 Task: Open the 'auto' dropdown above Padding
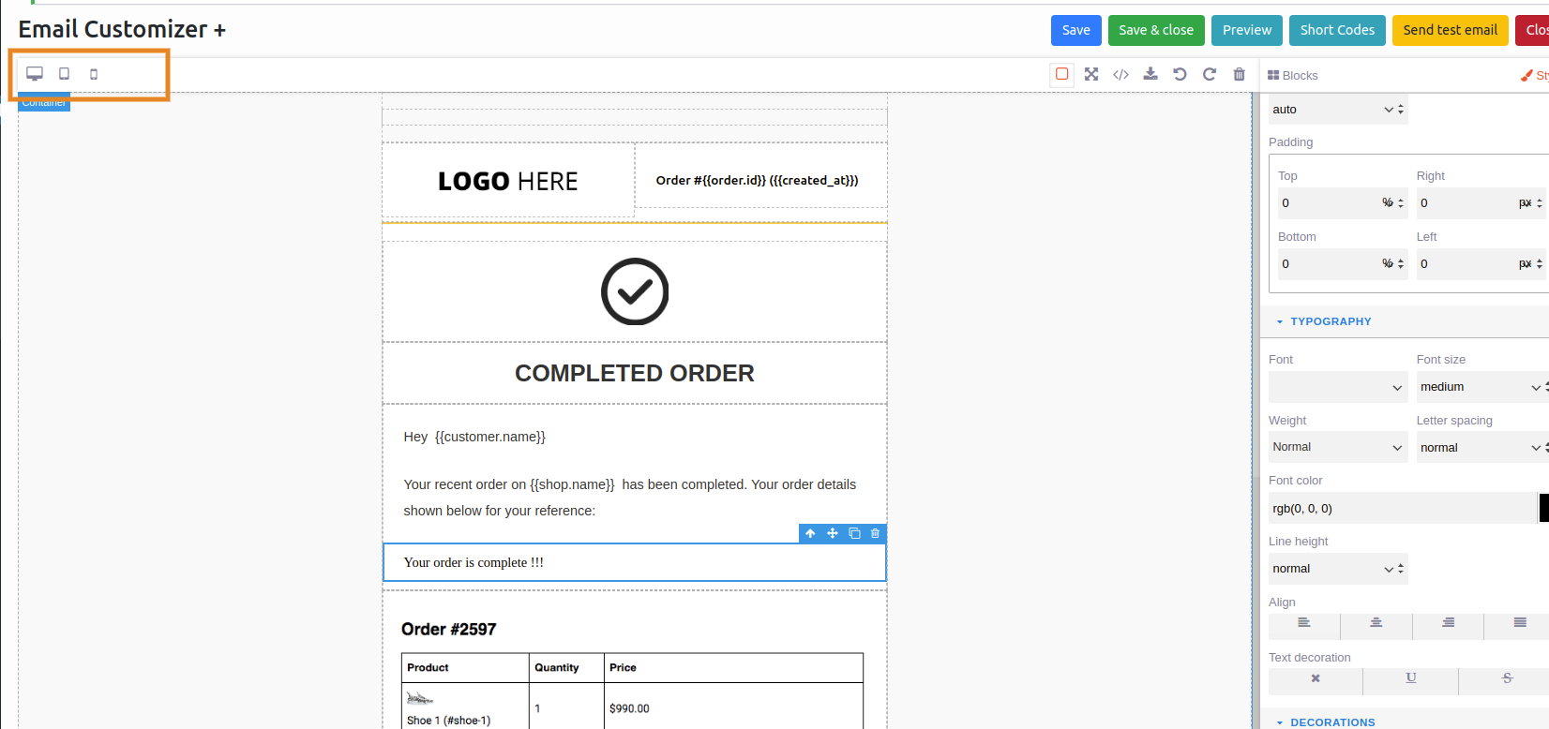(1338, 110)
